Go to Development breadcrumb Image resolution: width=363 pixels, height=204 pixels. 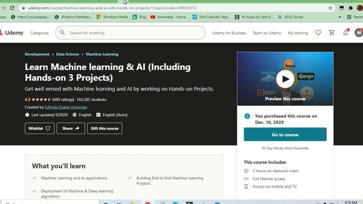coord(37,54)
